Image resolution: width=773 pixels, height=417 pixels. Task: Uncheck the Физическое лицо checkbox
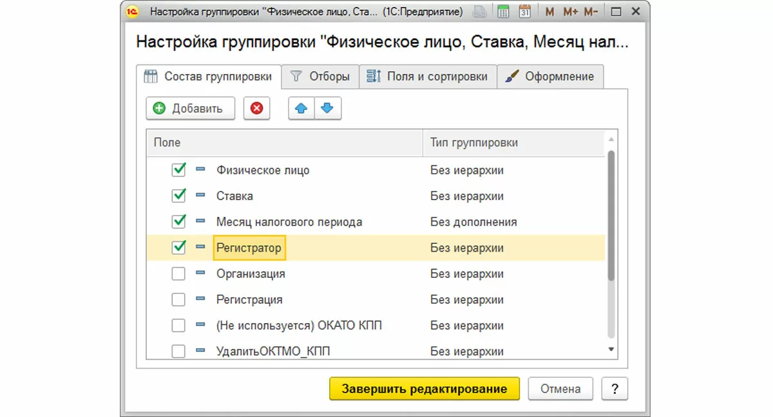coord(178,170)
